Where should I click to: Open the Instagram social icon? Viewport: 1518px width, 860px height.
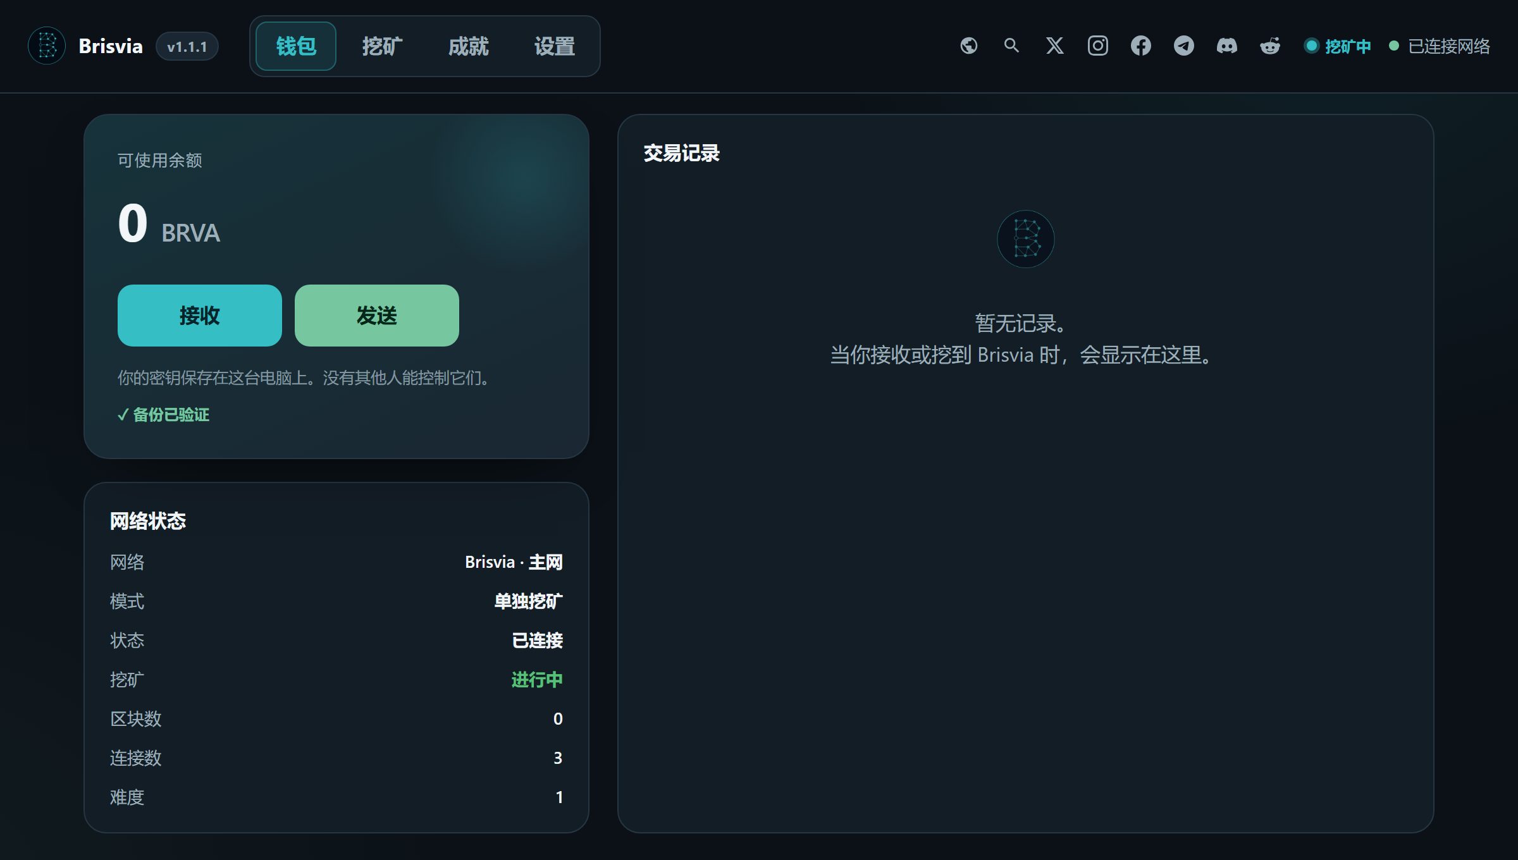pyautogui.click(x=1097, y=46)
